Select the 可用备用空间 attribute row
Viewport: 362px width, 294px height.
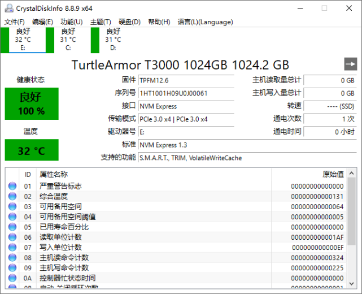176,206
